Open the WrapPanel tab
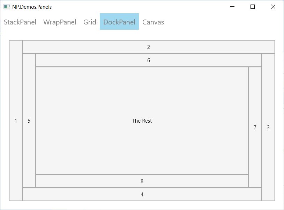 click(60, 22)
